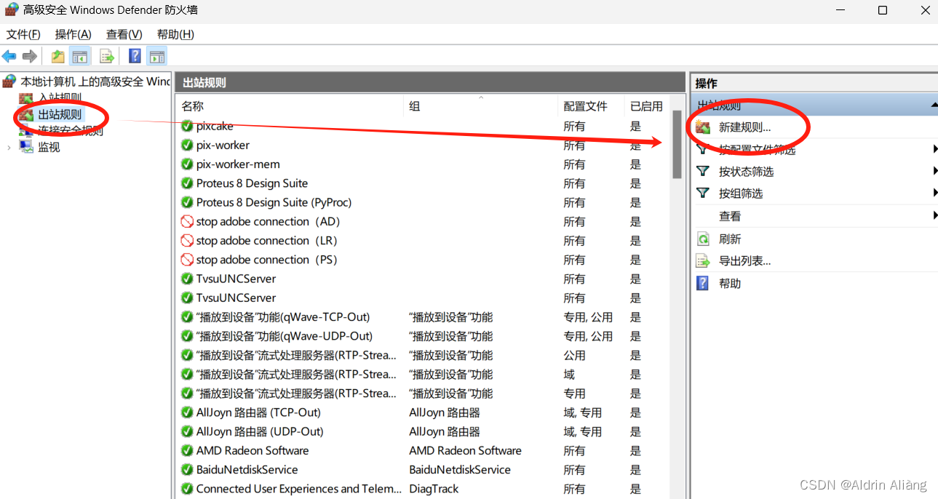Screen dimensions: 938x499
Task: Click 新建规则... in the actions pane
Action: click(x=744, y=127)
